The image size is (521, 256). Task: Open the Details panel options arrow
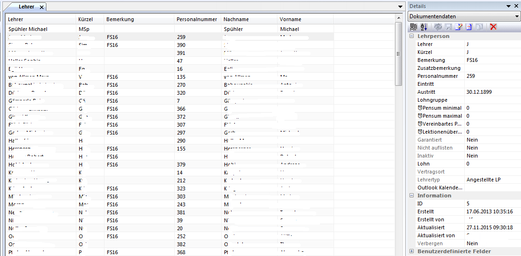coord(508,6)
